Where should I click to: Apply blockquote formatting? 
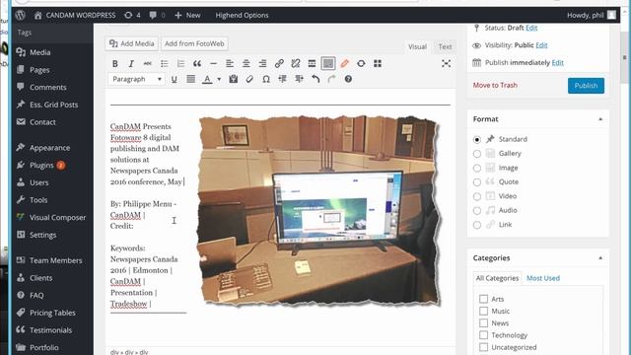click(197, 63)
